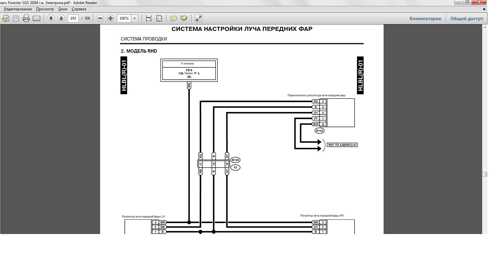Send file by email envelope icon
The width and height of the screenshot is (499, 268).
(x=36, y=19)
